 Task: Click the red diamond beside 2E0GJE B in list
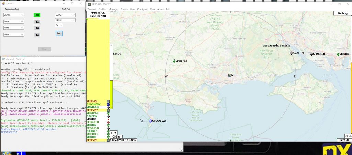(x=108, y=122)
